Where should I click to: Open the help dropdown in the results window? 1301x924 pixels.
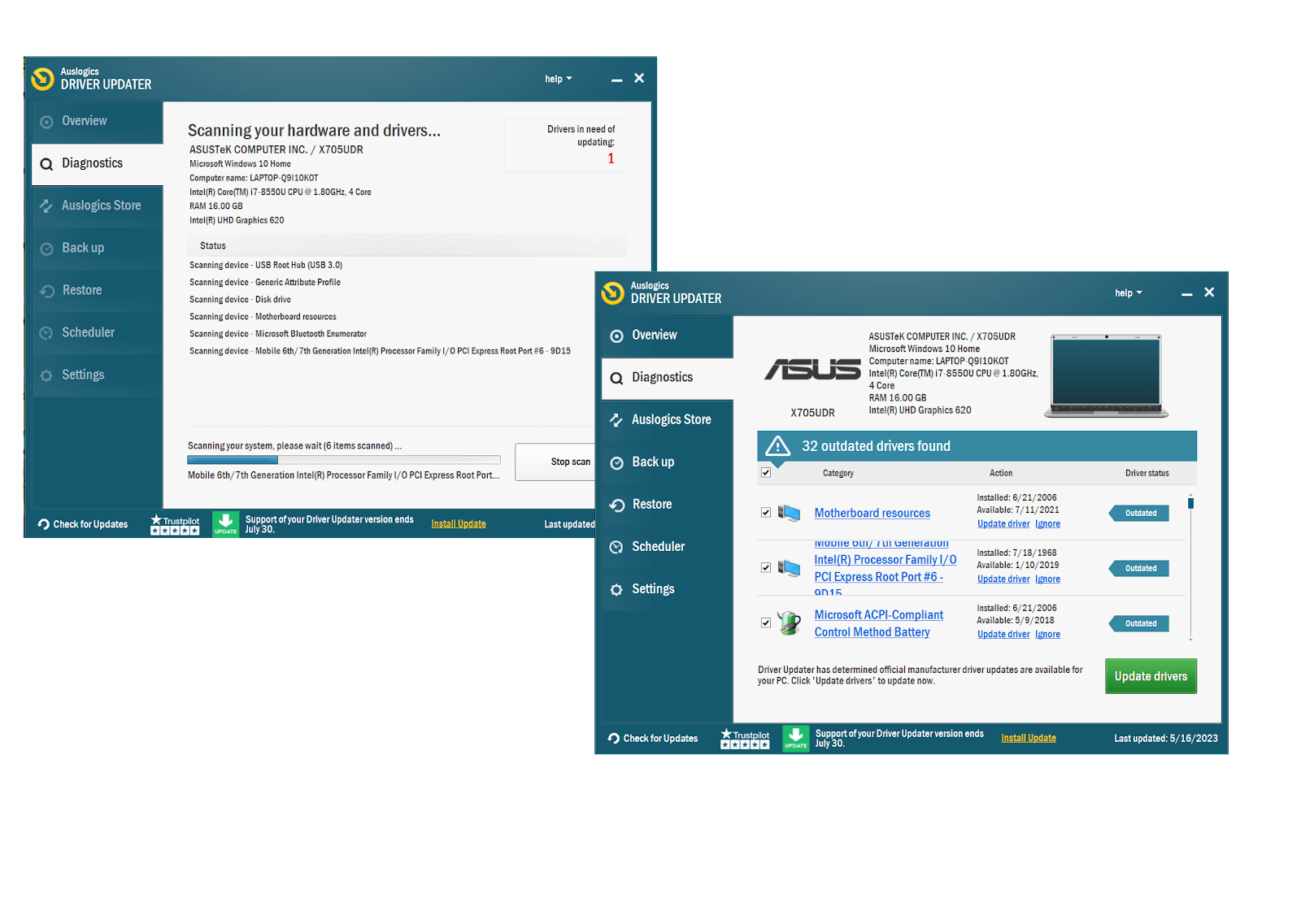1129,293
